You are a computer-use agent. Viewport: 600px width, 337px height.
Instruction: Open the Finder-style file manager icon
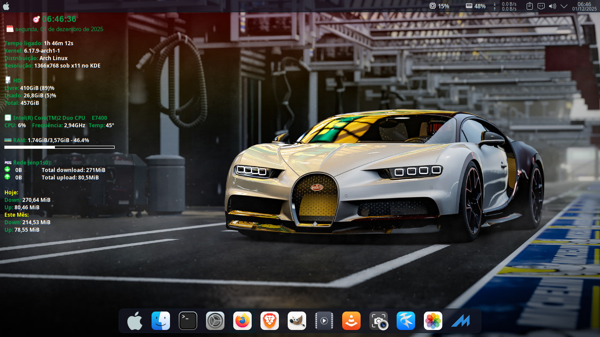[161, 321]
